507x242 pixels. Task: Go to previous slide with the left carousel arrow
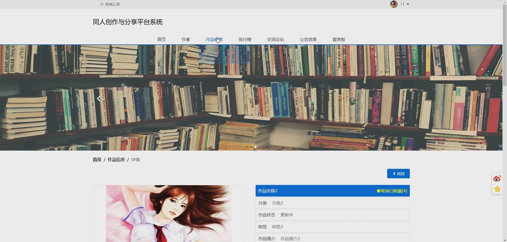coord(98,98)
